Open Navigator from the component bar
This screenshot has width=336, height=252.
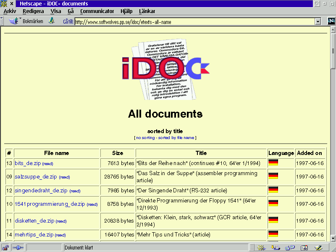pyautogui.click(x=261, y=248)
